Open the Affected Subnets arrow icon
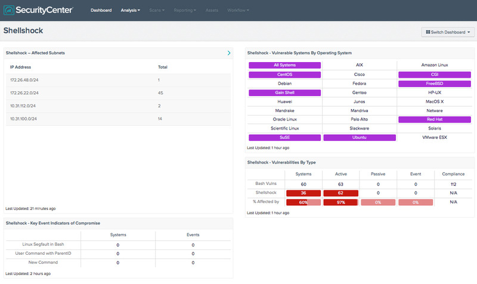Image resolution: width=477 pixels, height=284 pixels. tap(229, 53)
